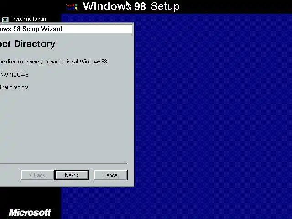The width and height of the screenshot is (292, 219).
Task: Click the Preparing to run step icon
Action: (5, 20)
